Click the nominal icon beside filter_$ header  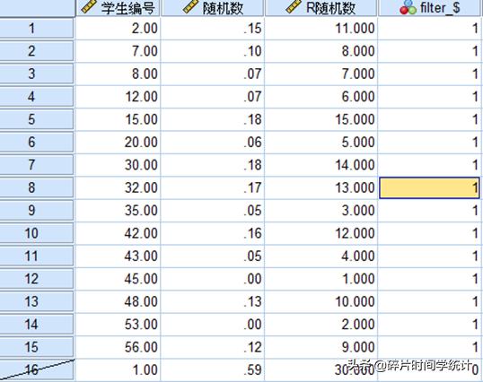point(408,7)
